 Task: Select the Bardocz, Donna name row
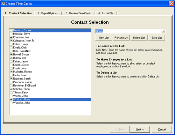point(52,30)
